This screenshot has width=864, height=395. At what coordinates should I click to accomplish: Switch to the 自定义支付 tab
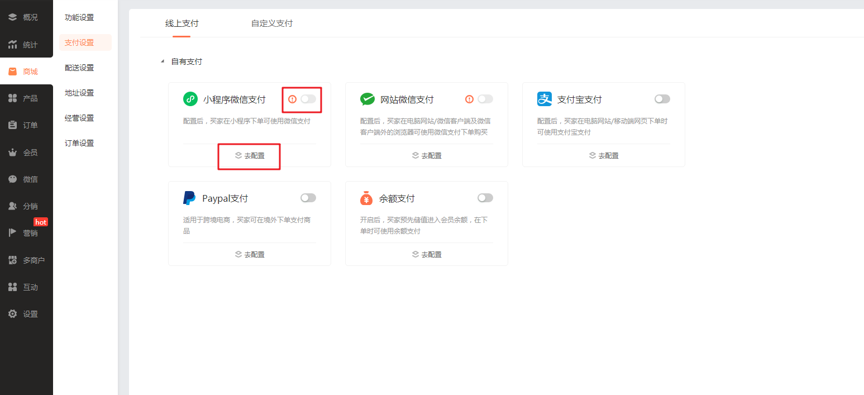272,23
